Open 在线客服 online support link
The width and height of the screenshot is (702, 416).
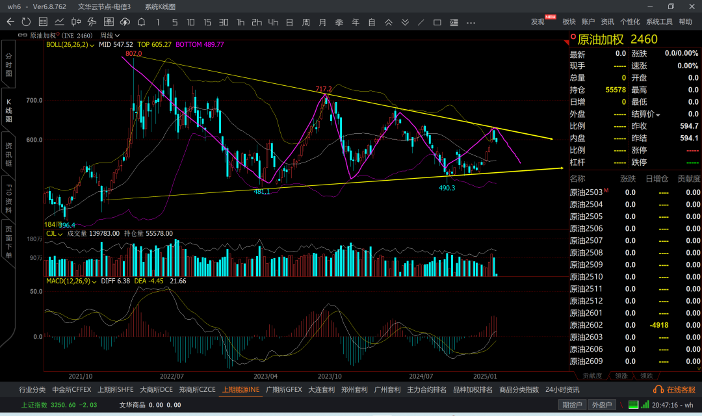click(x=677, y=390)
